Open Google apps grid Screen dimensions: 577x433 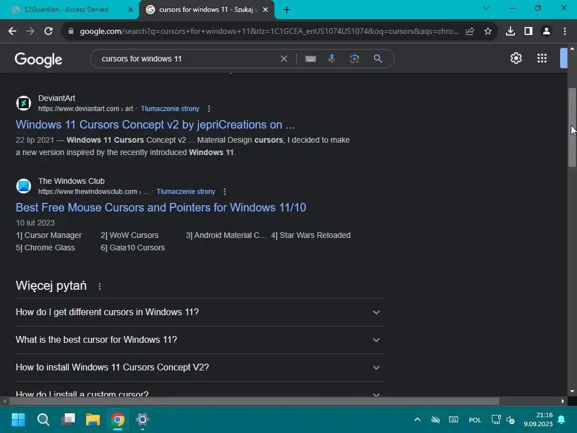coord(542,58)
